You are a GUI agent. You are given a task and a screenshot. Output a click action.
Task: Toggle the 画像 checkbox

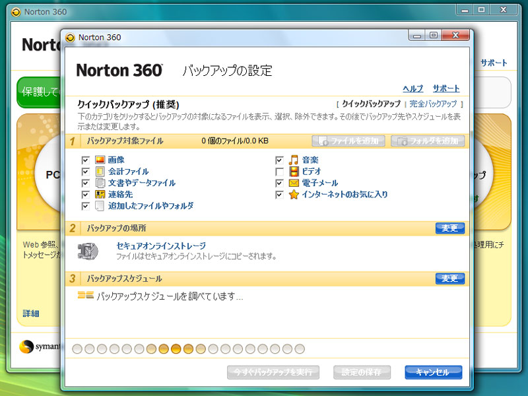tap(86, 160)
